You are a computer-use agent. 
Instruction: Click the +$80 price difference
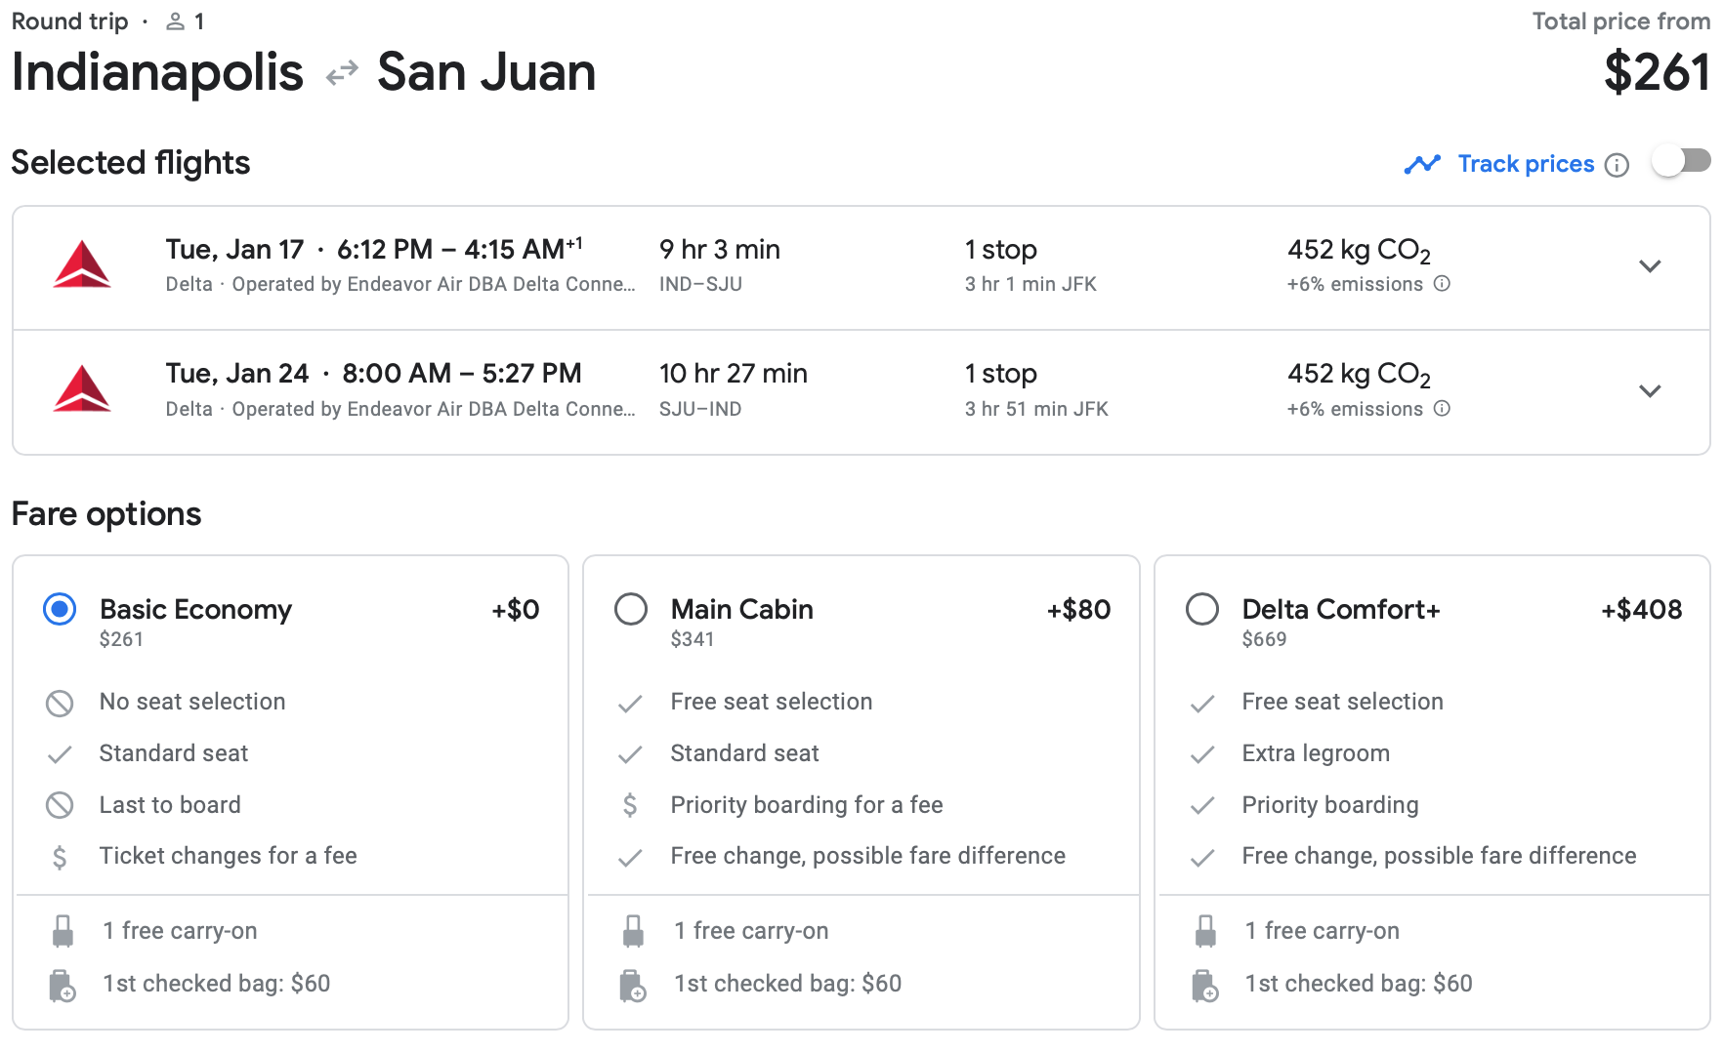point(1078,610)
